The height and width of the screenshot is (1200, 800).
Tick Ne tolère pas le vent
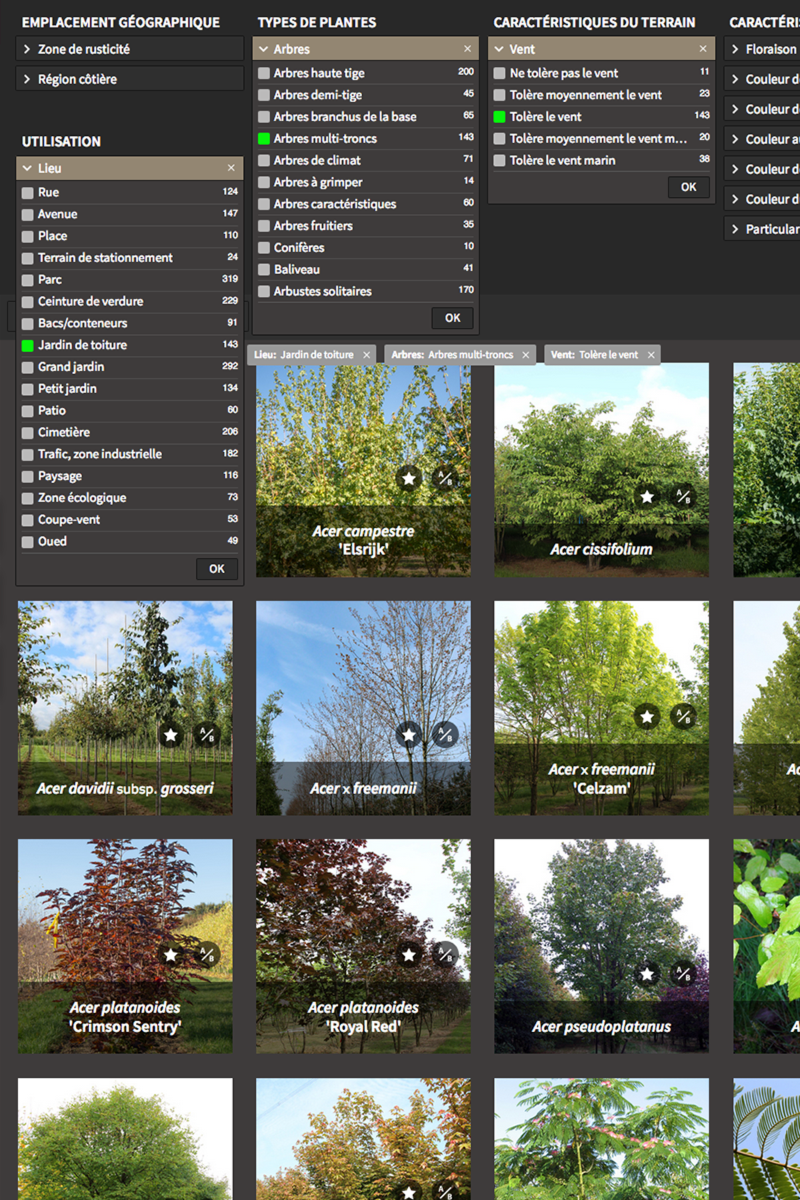click(499, 73)
